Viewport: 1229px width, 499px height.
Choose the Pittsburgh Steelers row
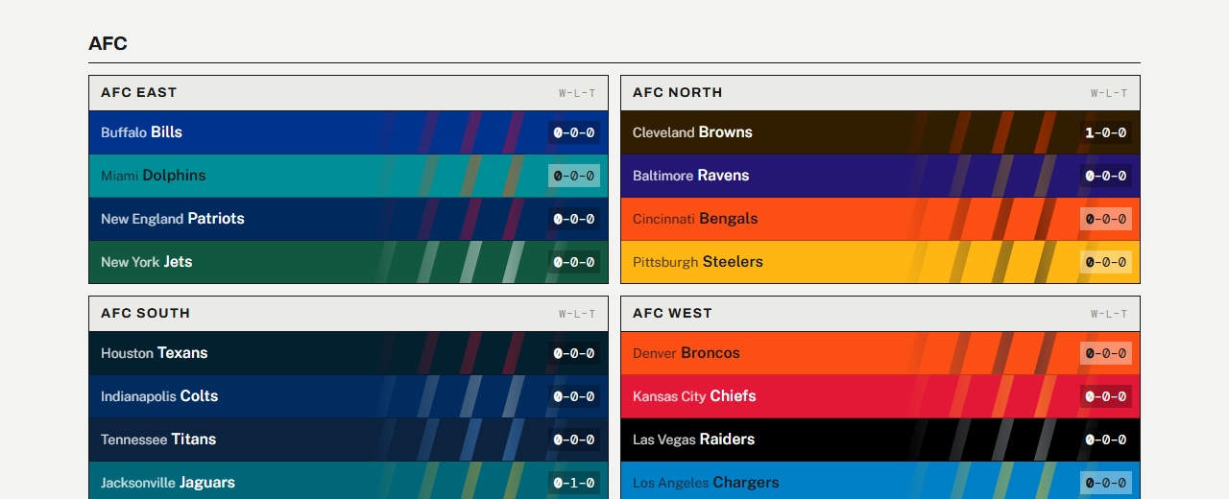[880, 262]
